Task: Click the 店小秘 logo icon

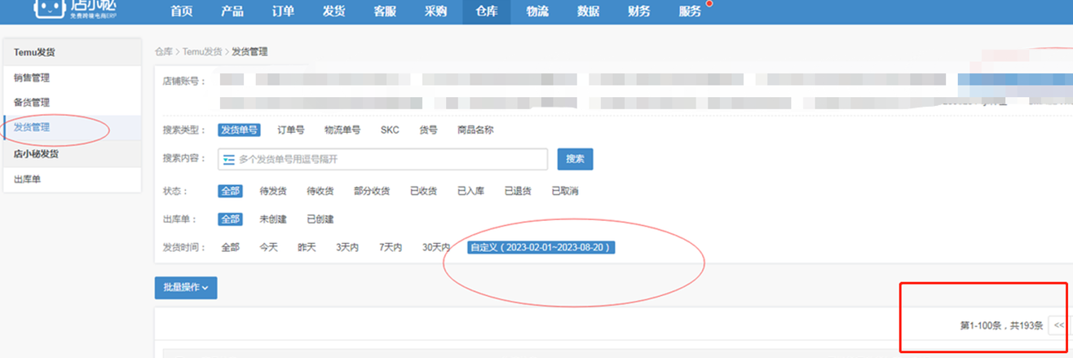Action: point(50,8)
